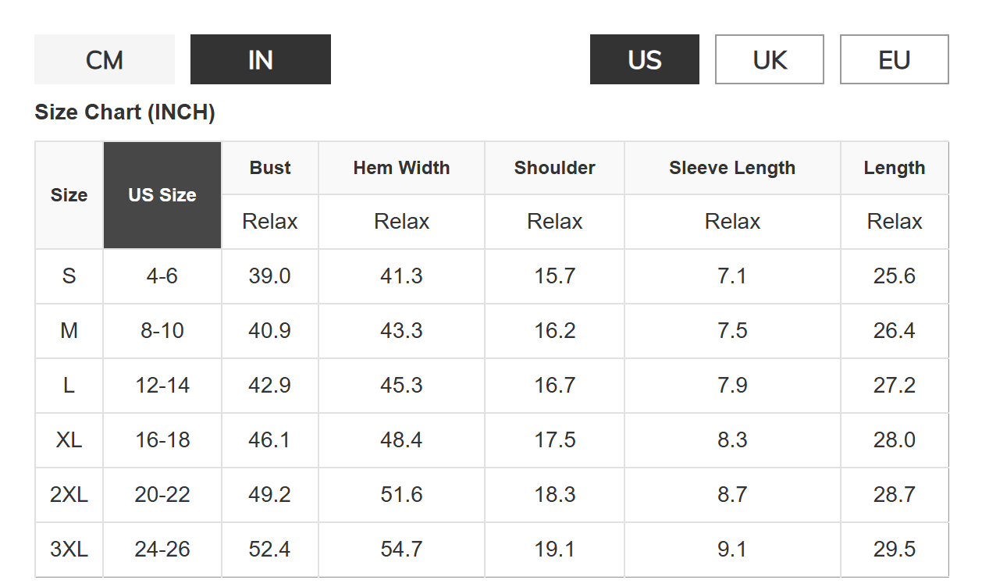The image size is (982, 587).
Task: Select the 20-22 US size cell
Action: point(162,495)
